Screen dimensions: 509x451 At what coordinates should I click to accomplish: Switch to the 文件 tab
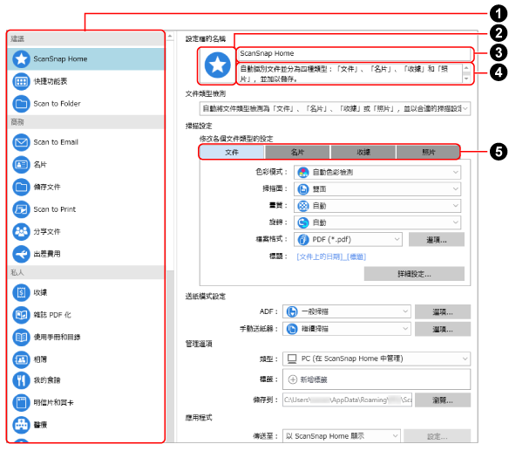tap(232, 152)
